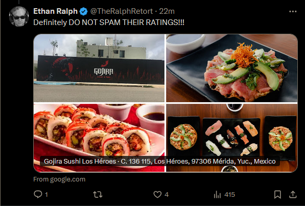Open Ethan Ralph's profile picture
Image resolution: width=305 pixels, height=206 pixels.
point(19,16)
